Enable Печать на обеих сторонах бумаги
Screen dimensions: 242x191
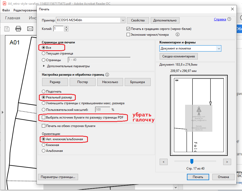click(x=43, y=126)
